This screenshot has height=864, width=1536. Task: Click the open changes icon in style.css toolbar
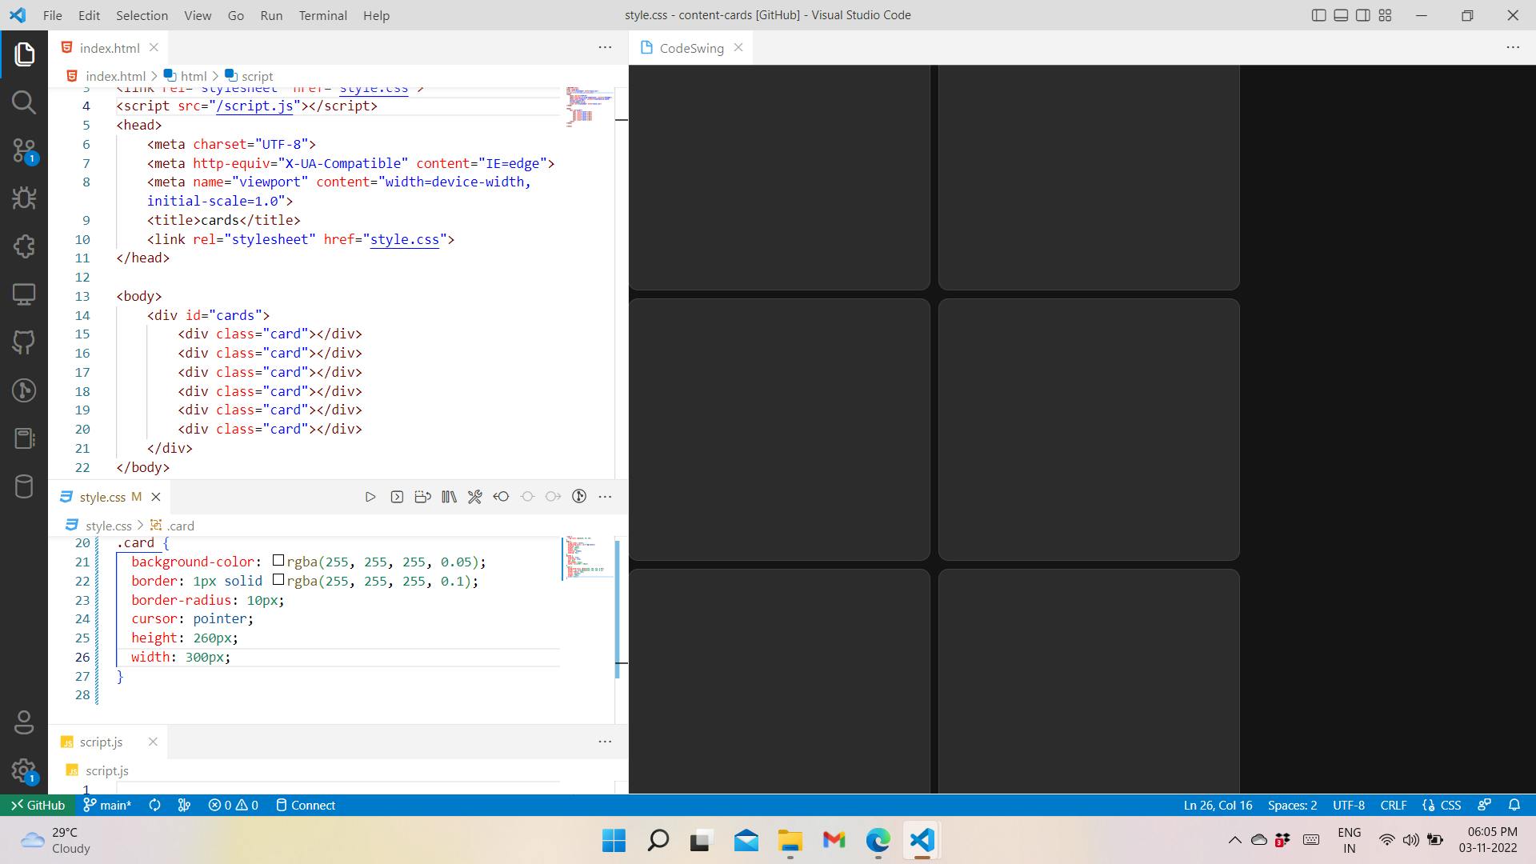[x=423, y=497]
